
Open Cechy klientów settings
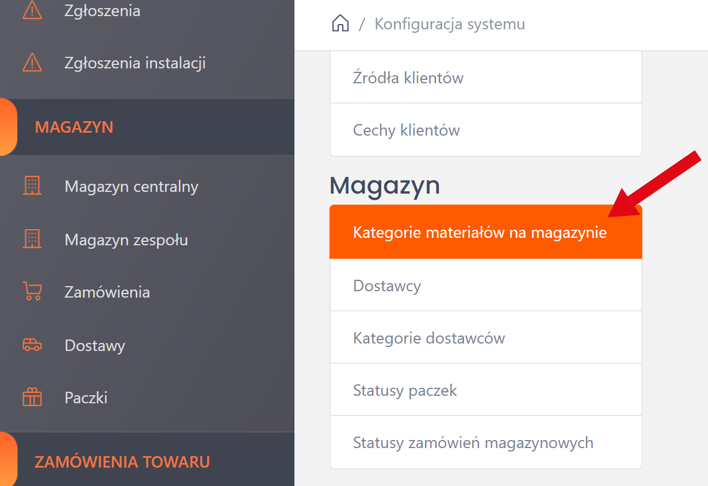[x=406, y=130]
